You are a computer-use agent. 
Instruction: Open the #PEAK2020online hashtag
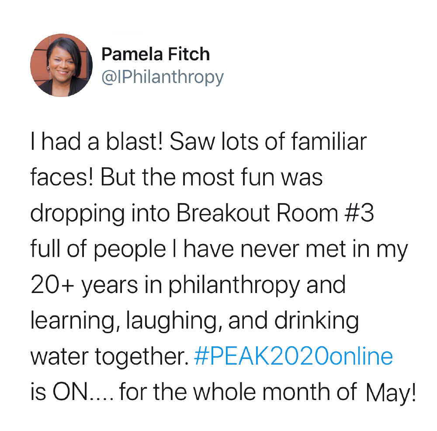[x=292, y=356]
